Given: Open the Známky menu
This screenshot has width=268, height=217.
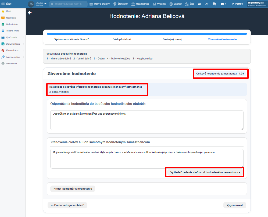Looking at the screenshot, I should pyautogui.click(x=176, y=4).
